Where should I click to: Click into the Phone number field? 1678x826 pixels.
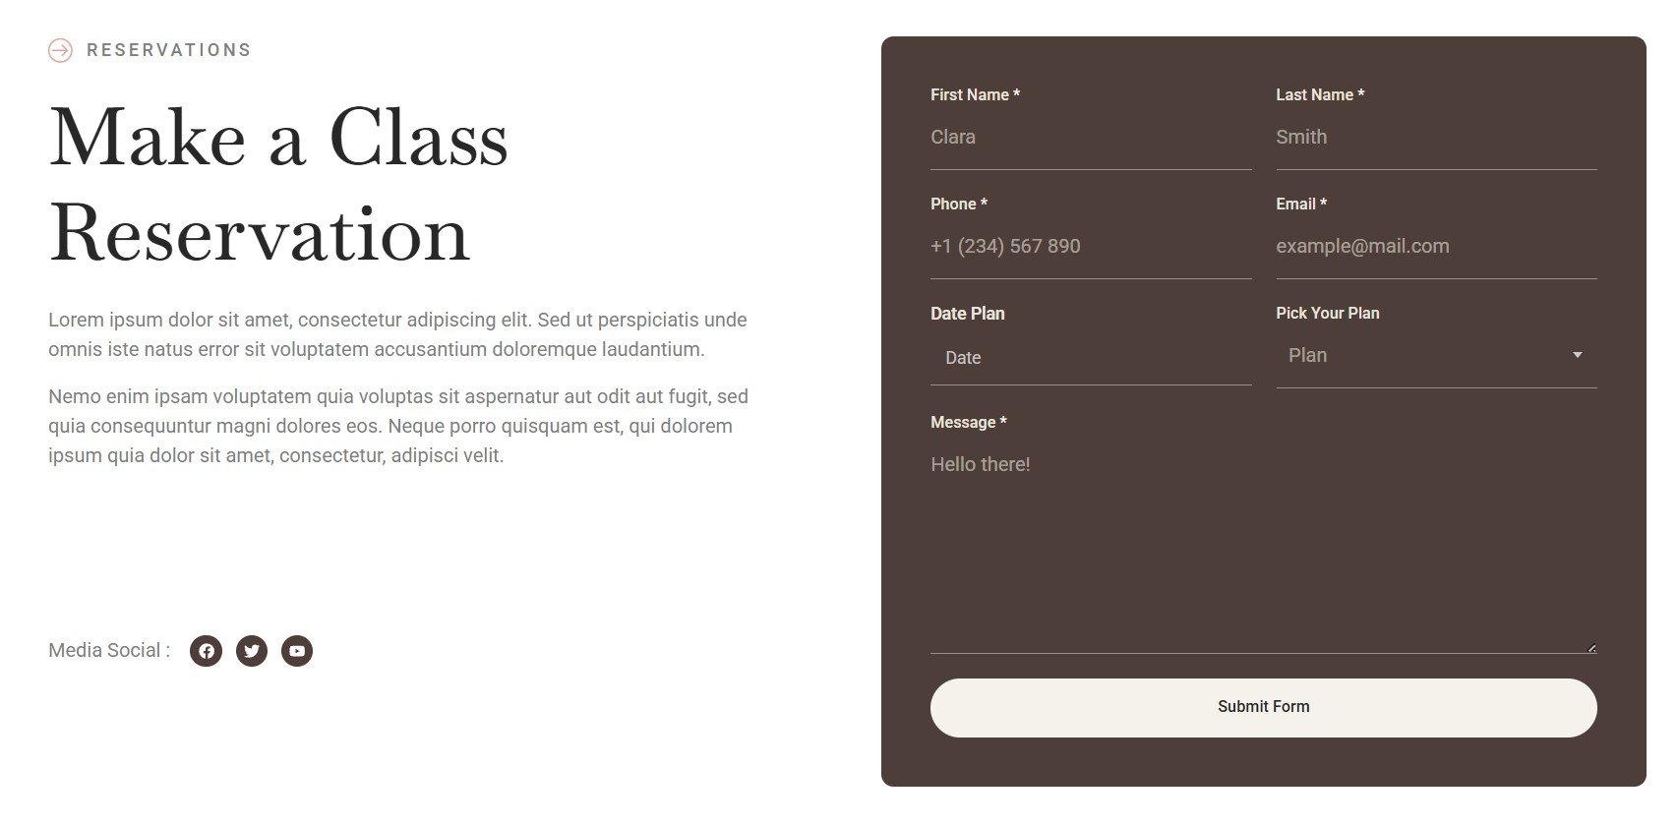click(x=1091, y=247)
